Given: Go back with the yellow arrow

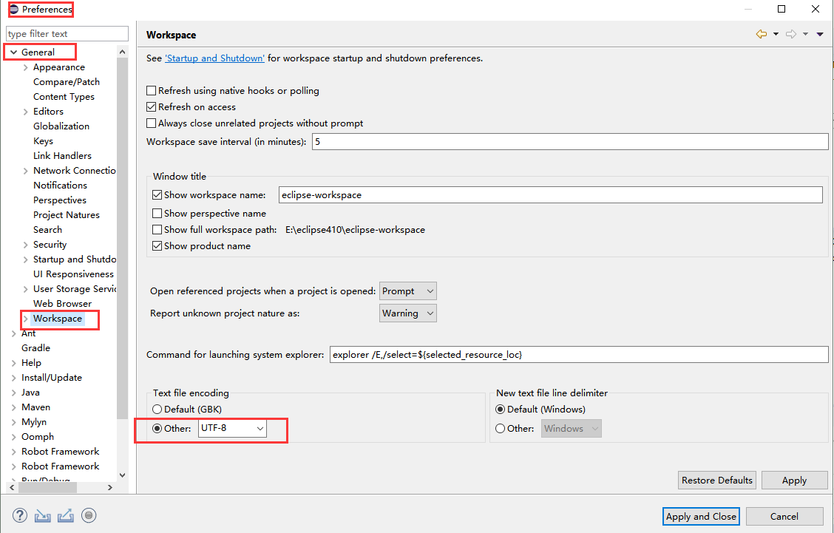Looking at the screenshot, I should 761,34.
